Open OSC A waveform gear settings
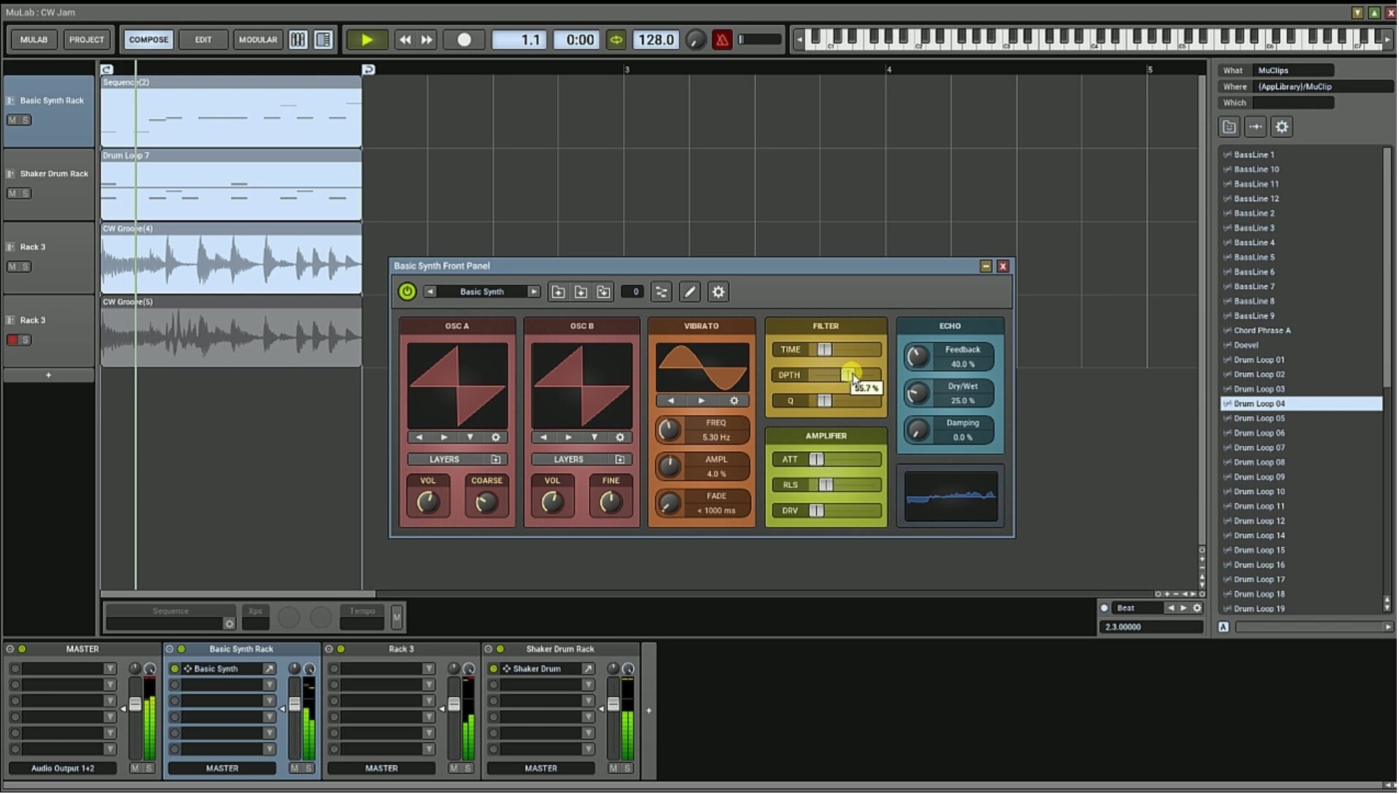Screen dimensions: 1399x794 coord(496,437)
